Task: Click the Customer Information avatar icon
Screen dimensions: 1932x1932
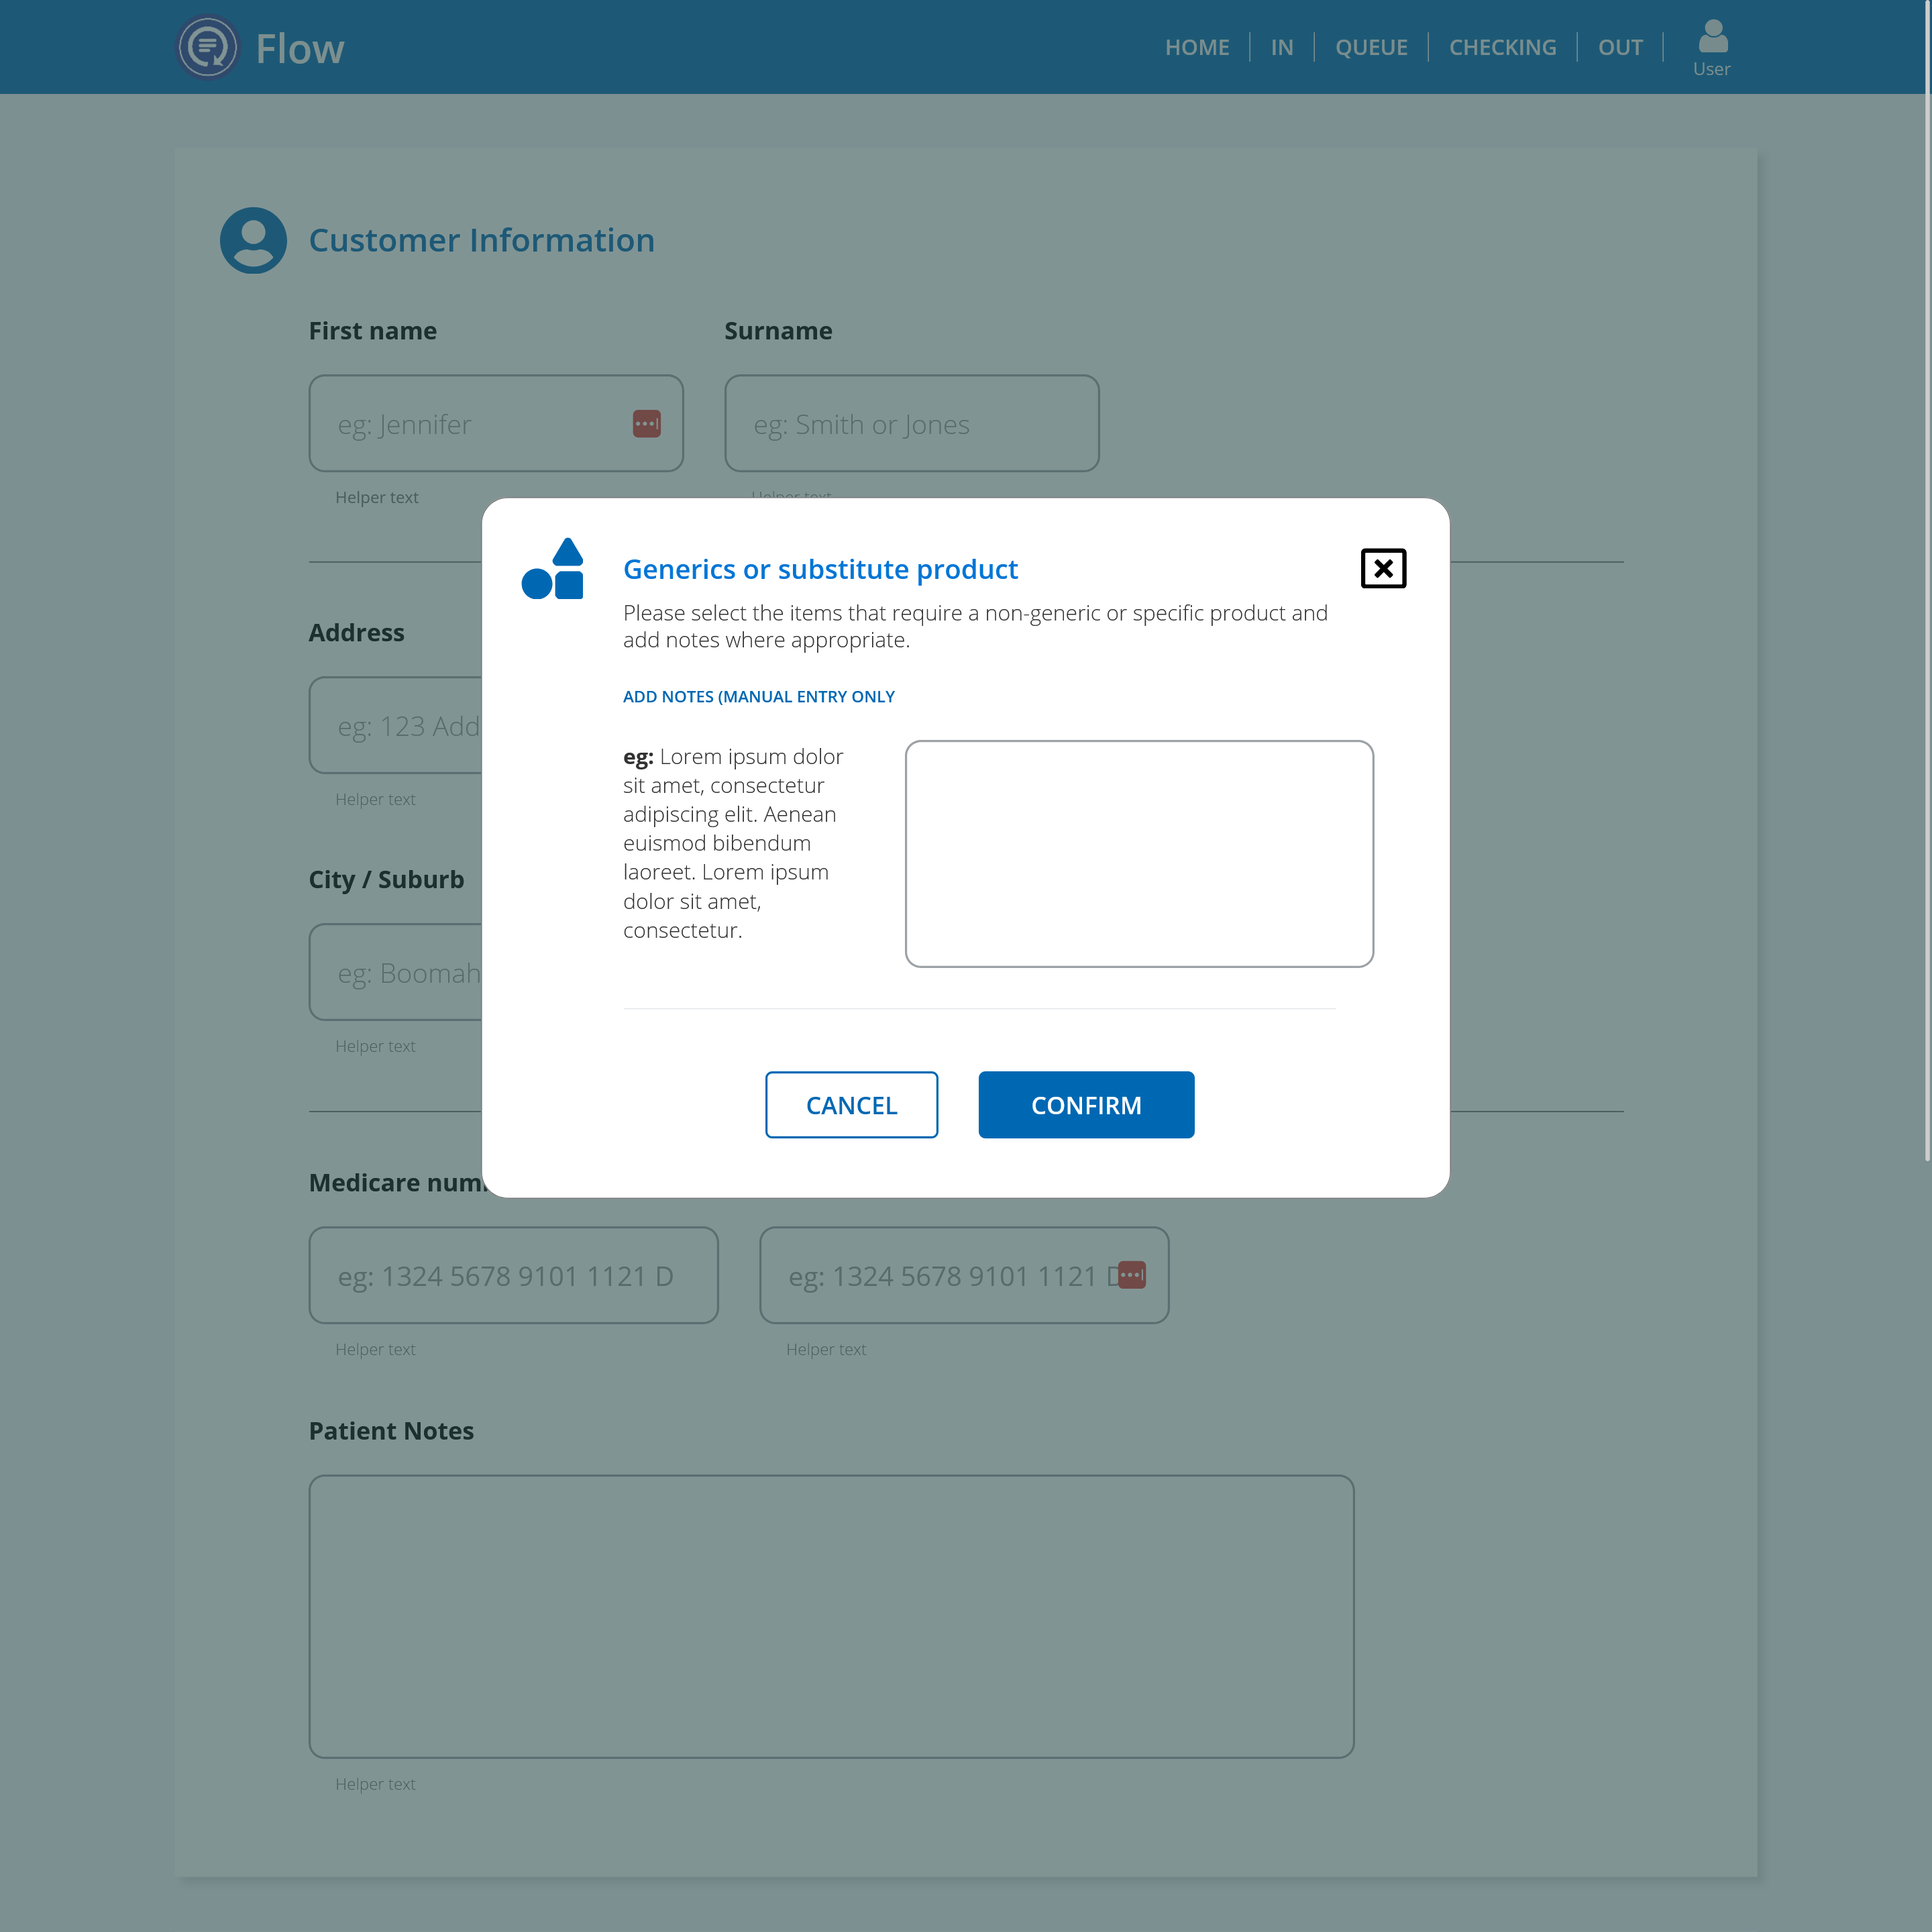Action: 253,240
